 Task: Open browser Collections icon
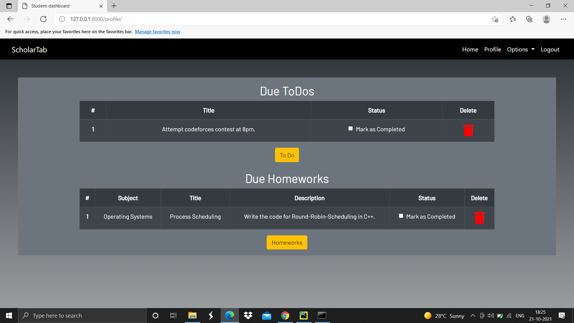[x=529, y=19]
